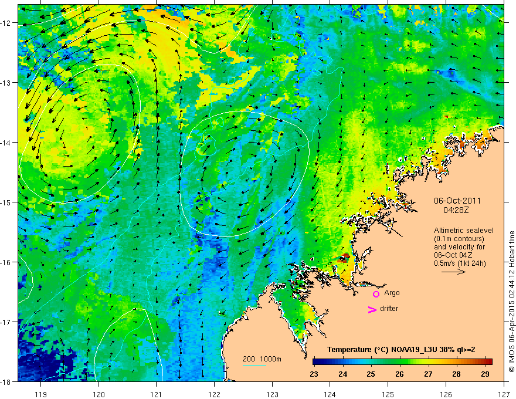Click the magenta Argo circle symbol
The width and height of the screenshot is (516, 399).
tap(376, 294)
